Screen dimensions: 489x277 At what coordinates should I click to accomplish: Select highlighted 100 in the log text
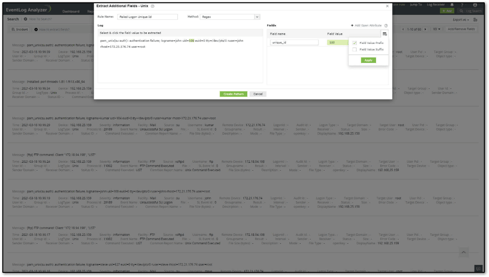click(192, 41)
